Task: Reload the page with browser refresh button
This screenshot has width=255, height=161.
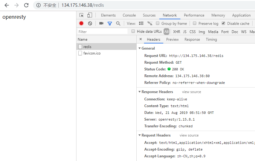Action: click(x=26, y=5)
